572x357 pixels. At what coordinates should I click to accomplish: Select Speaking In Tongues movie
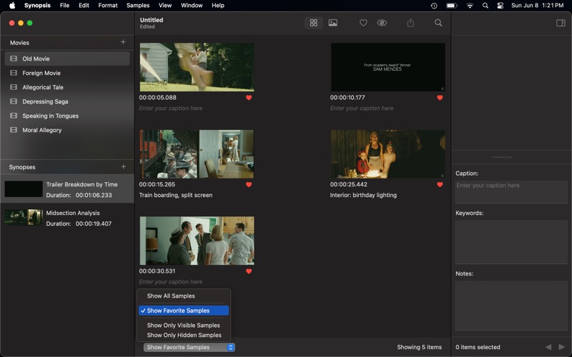(67, 116)
